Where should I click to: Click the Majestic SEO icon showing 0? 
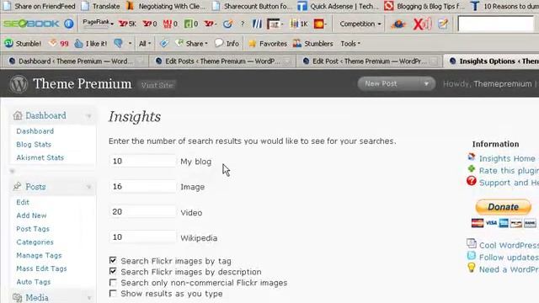coord(170,24)
